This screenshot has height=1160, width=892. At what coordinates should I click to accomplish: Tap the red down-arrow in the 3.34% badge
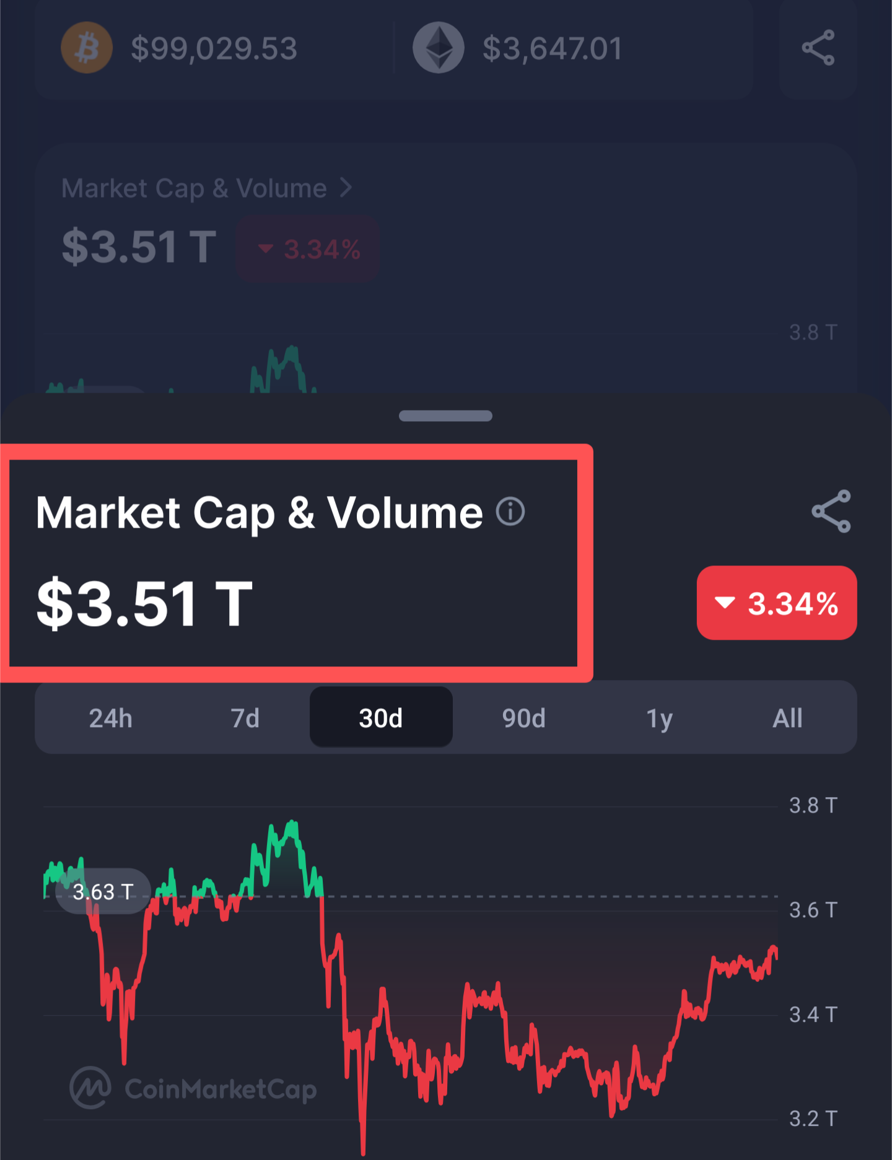[x=725, y=603]
